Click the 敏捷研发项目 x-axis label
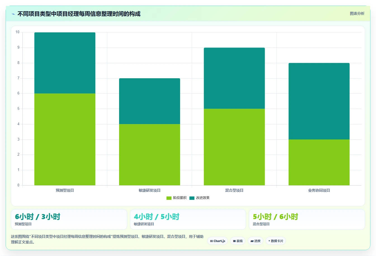This screenshot has height=256, width=376. click(x=150, y=190)
